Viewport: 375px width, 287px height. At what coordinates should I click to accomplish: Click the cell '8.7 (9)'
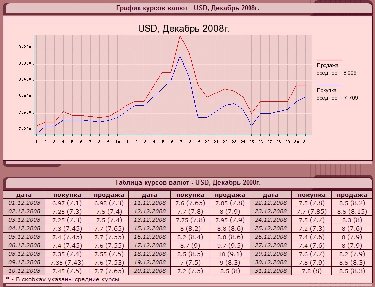[190, 245]
